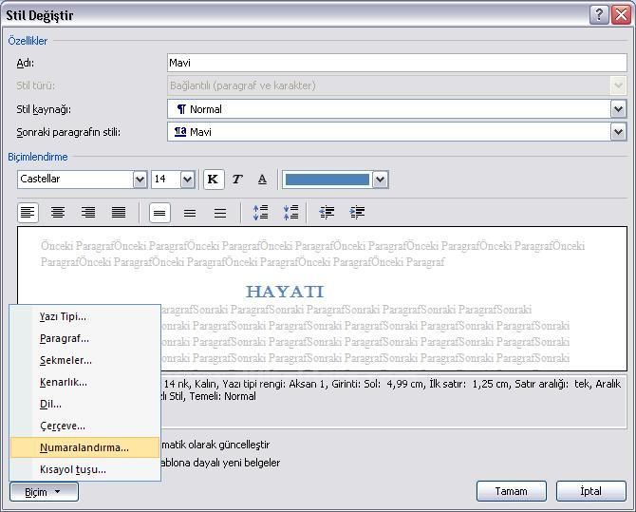Set single line spacing
The height and width of the screenshot is (512, 636).
pos(159,213)
